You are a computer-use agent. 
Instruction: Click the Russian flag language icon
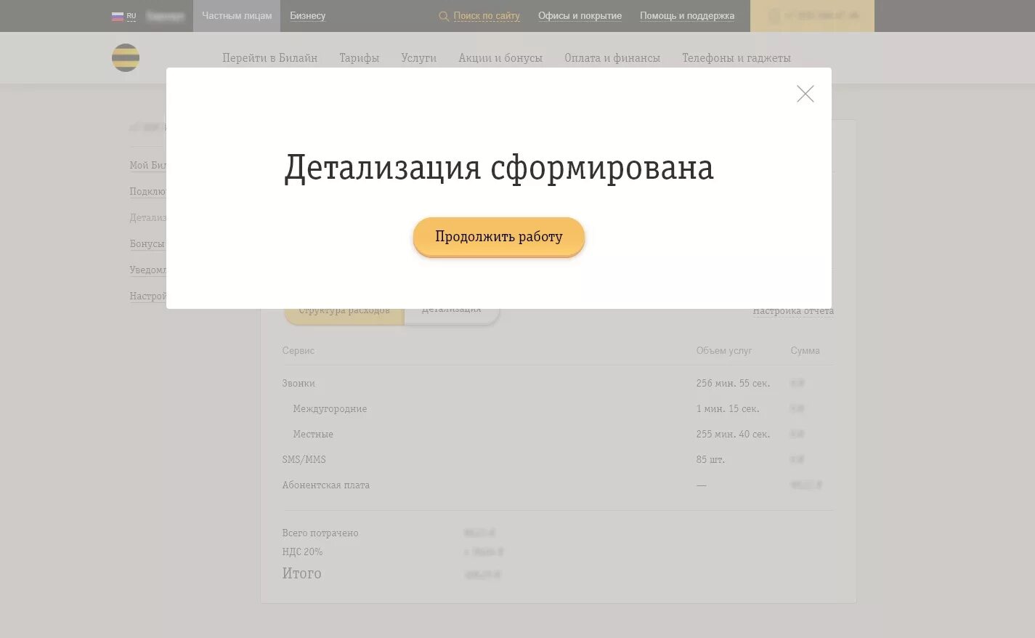click(x=118, y=15)
